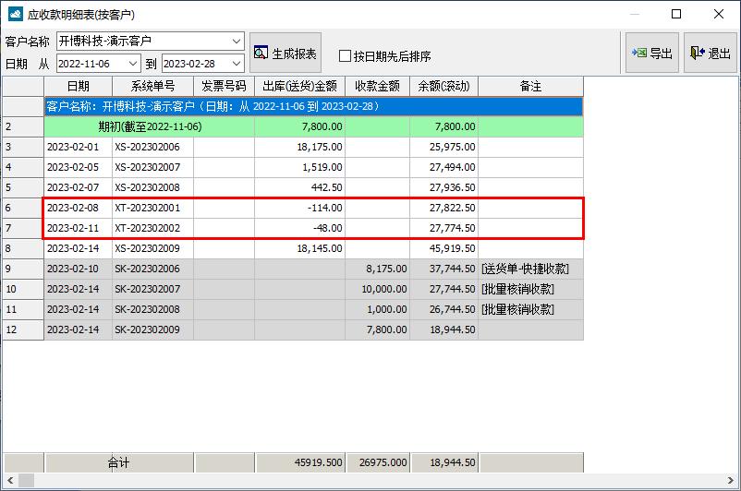Click the date cell 2023-02-01
The width and height of the screenshot is (741, 491).
(x=78, y=147)
